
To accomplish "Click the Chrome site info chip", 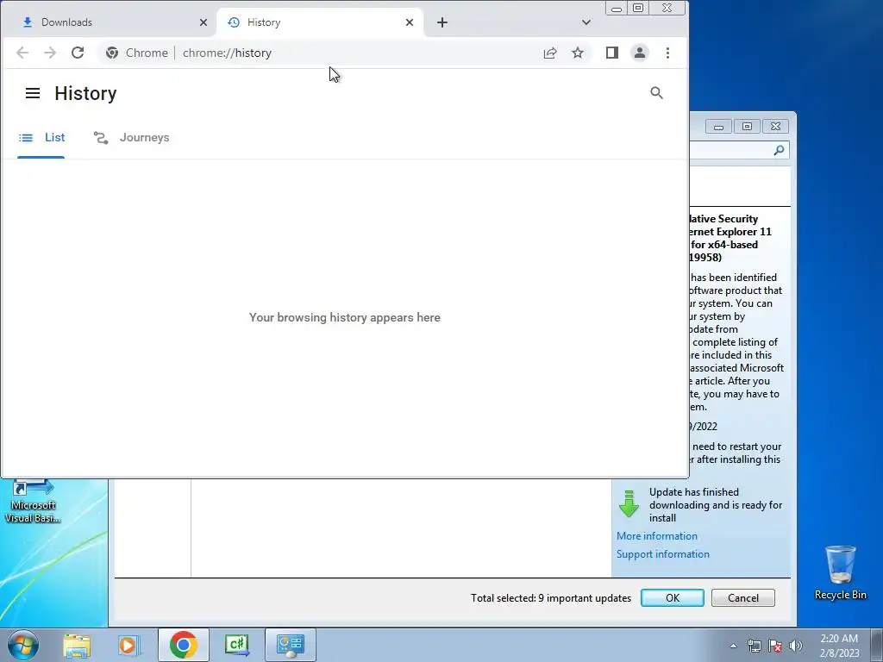I will coord(137,53).
